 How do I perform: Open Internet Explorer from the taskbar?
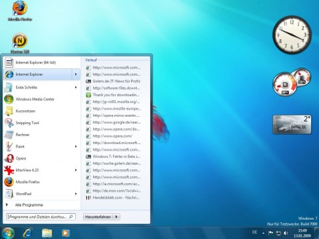pos(27,233)
